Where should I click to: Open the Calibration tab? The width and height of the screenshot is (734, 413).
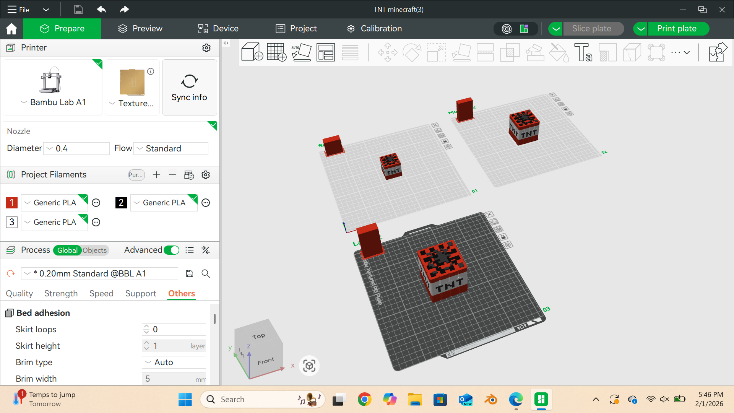pyautogui.click(x=375, y=29)
